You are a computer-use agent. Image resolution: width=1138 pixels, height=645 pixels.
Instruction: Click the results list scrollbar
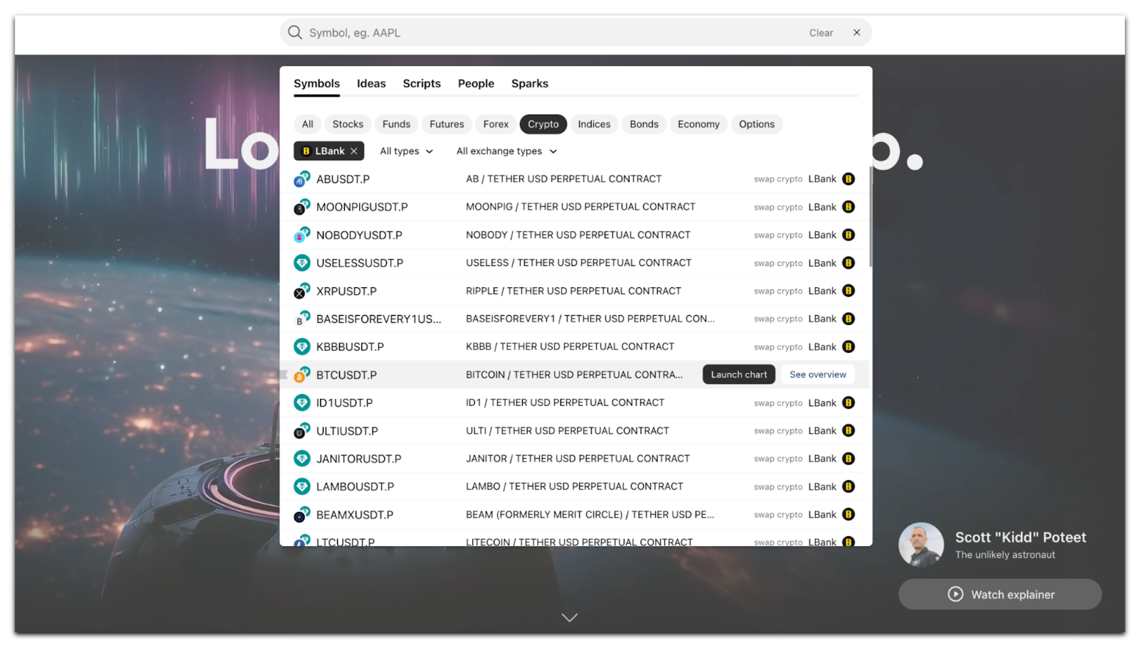[870, 217]
